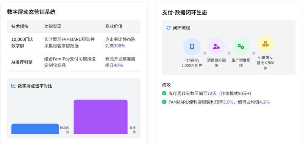Click the production scheduling gears icon
The image size is (303, 144).
click(x=241, y=46)
